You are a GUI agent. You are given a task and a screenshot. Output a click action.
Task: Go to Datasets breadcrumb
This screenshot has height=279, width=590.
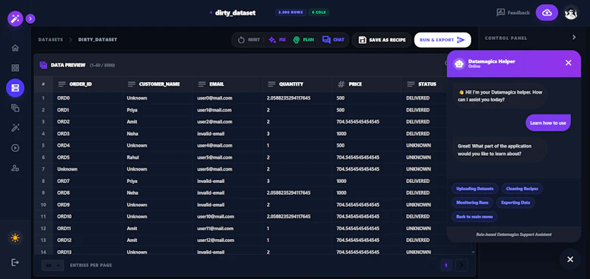pyautogui.click(x=50, y=40)
